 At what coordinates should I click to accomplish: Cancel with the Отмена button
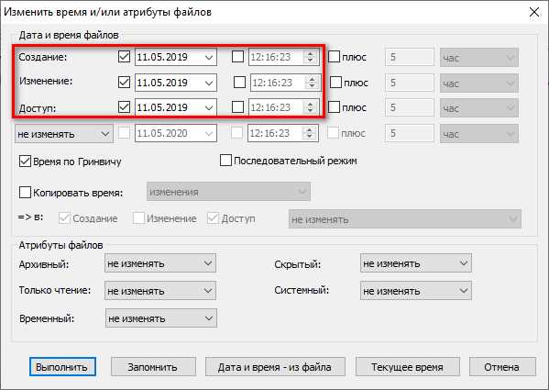point(502,367)
